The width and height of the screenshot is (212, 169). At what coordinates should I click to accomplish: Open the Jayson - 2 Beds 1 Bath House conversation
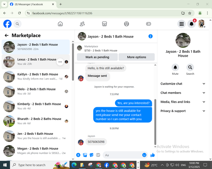pos(36,47)
